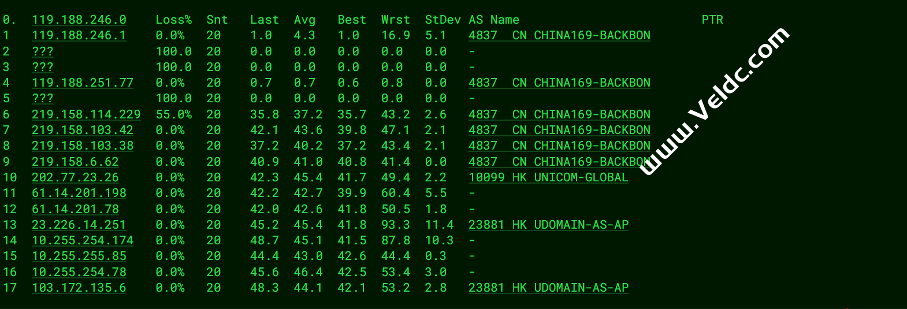Select the 16.9 worst value on hop 1

[x=396, y=35]
